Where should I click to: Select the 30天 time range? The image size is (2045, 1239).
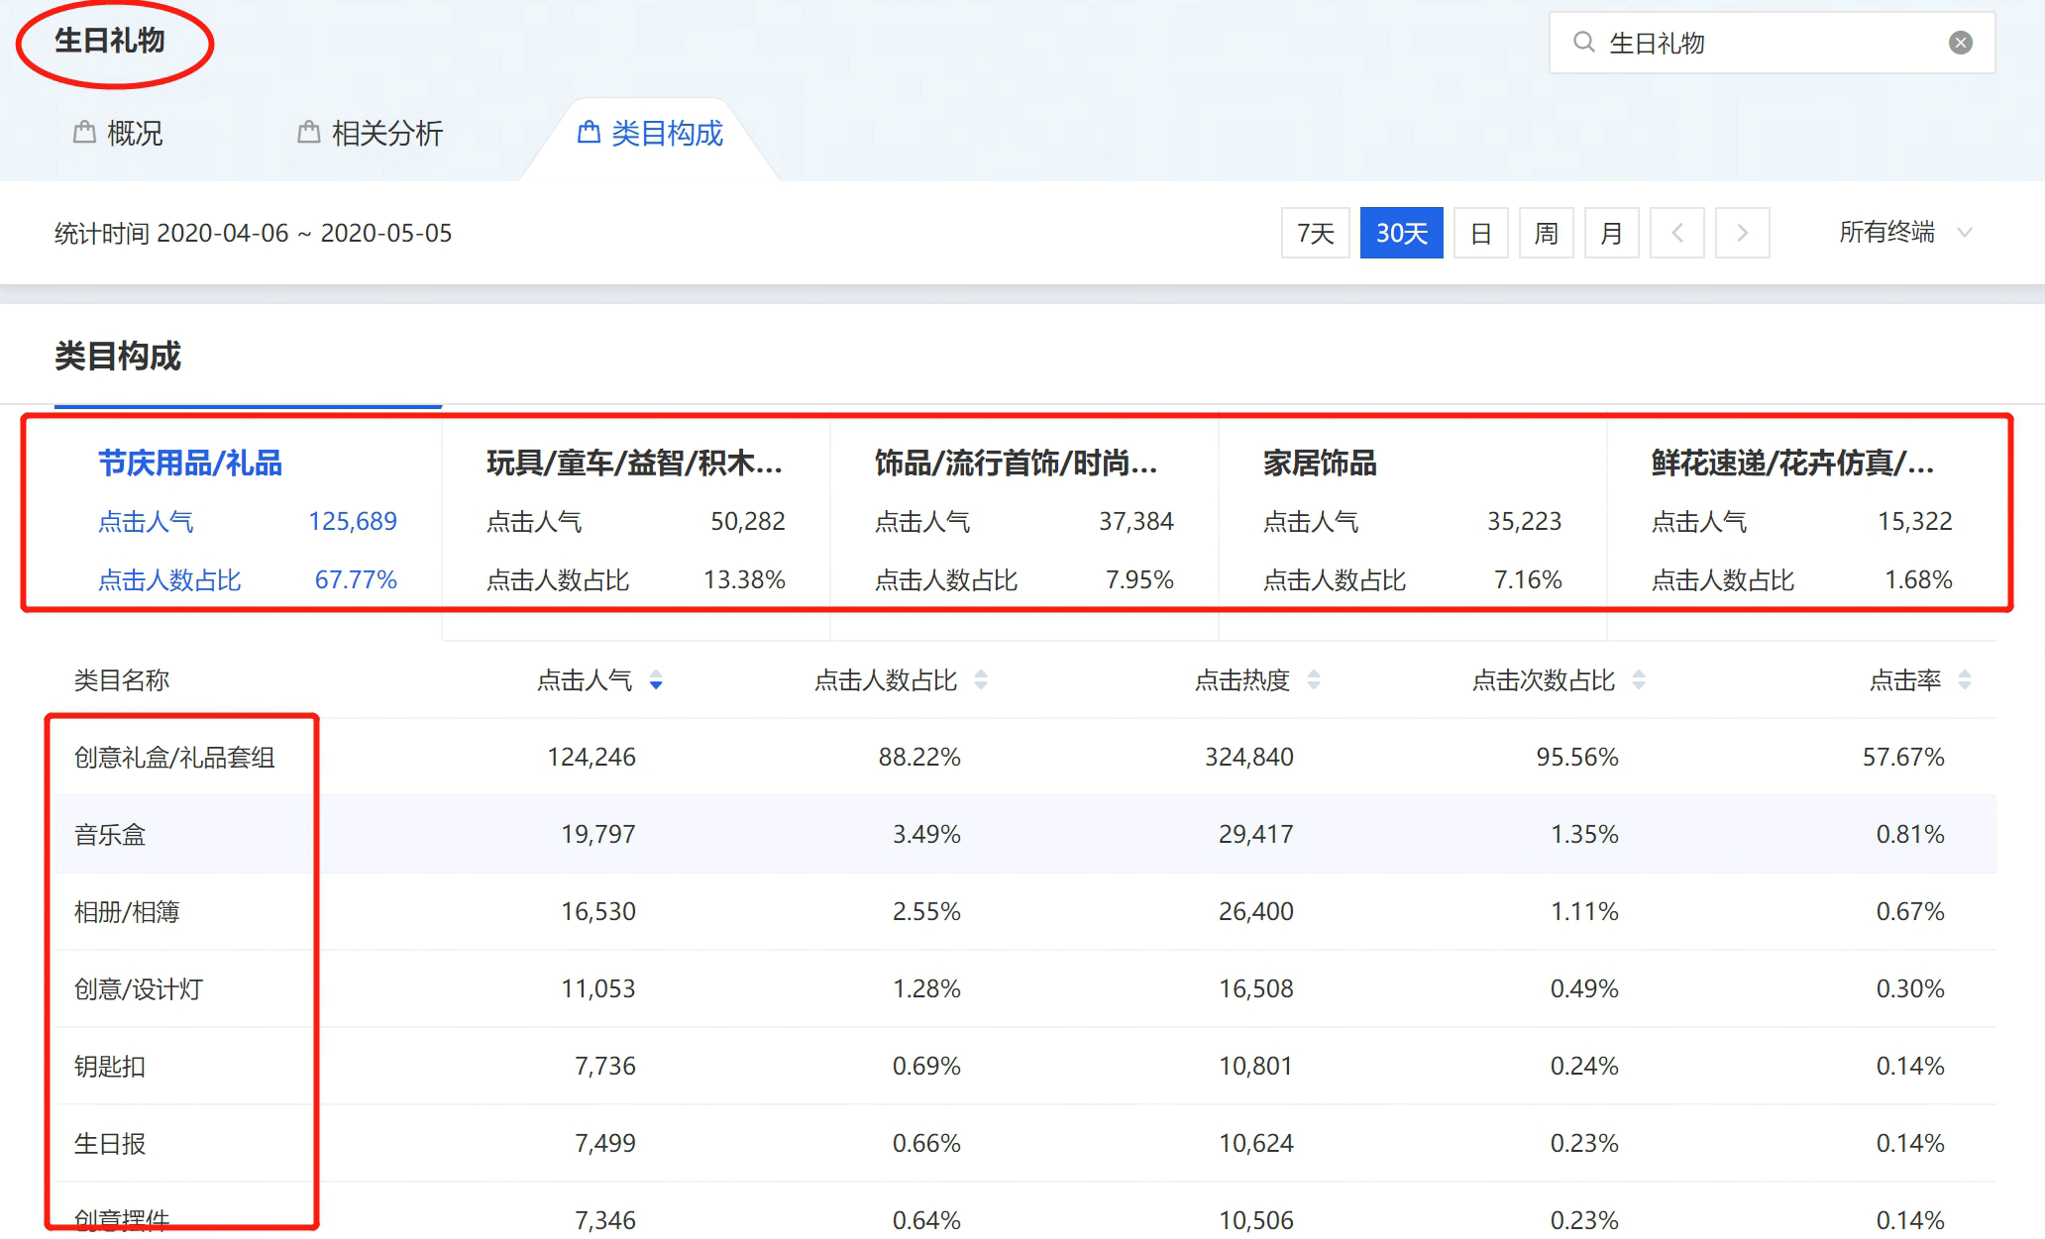tap(1401, 233)
